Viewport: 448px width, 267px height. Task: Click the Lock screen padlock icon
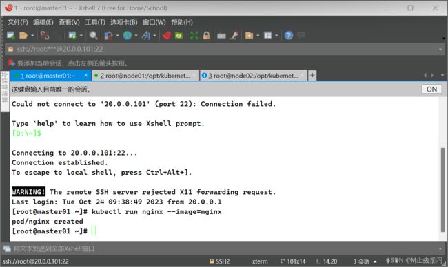(x=206, y=35)
